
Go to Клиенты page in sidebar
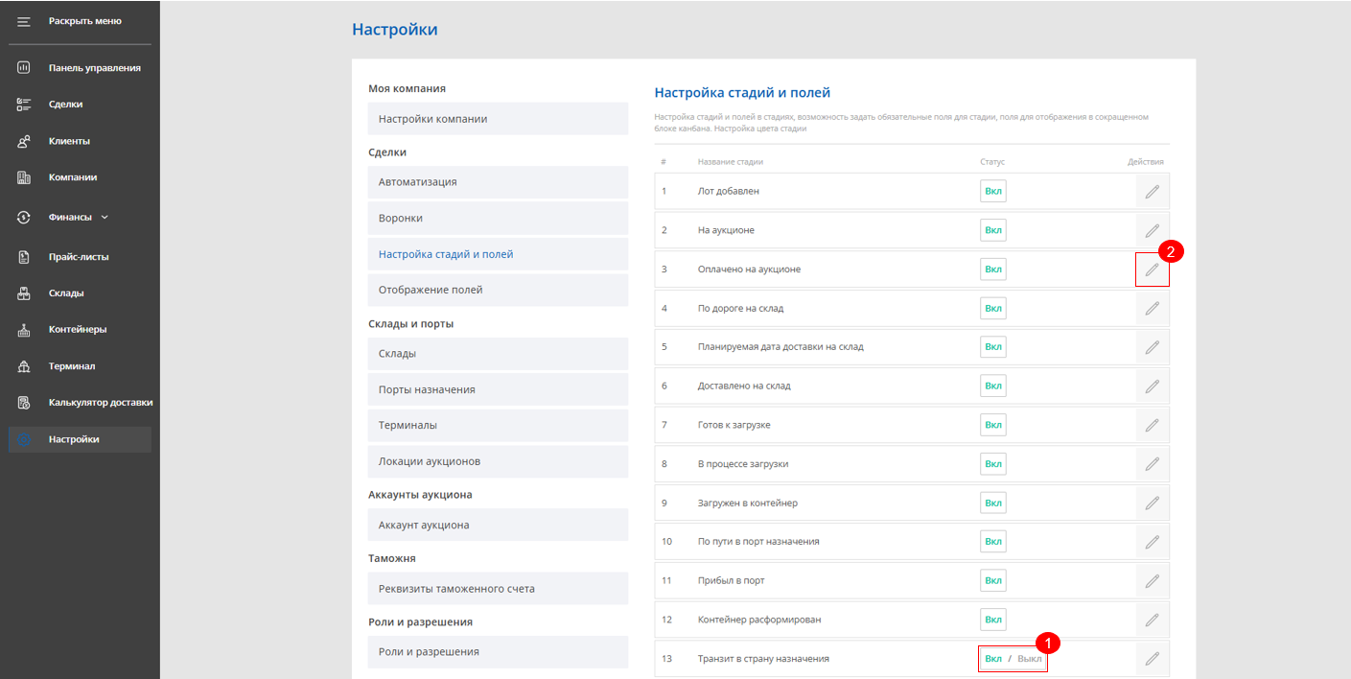point(69,141)
